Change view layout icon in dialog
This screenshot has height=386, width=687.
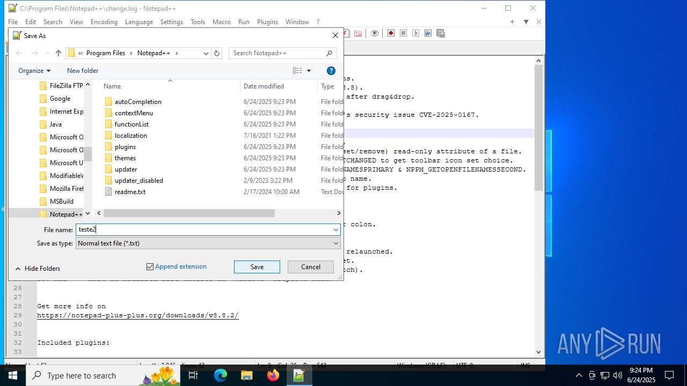pyautogui.click(x=297, y=71)
